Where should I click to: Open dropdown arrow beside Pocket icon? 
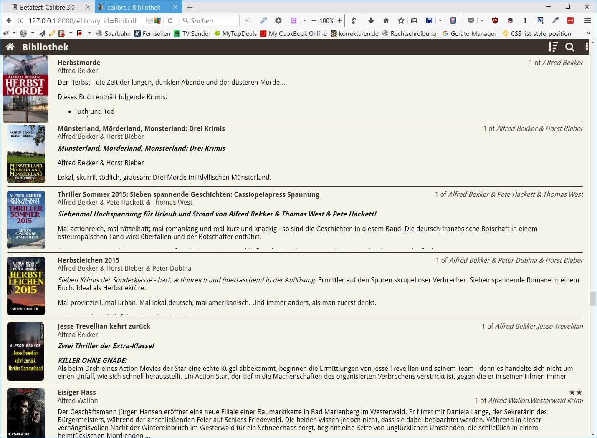[482, 20]
